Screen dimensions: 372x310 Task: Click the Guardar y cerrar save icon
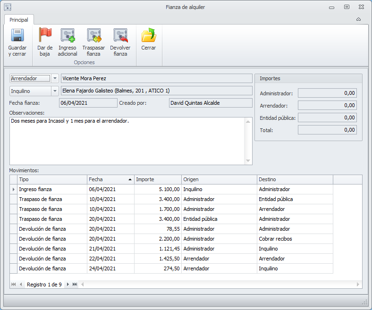17,35
